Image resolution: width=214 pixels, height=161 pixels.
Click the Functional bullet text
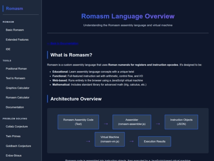pos(98,76)
